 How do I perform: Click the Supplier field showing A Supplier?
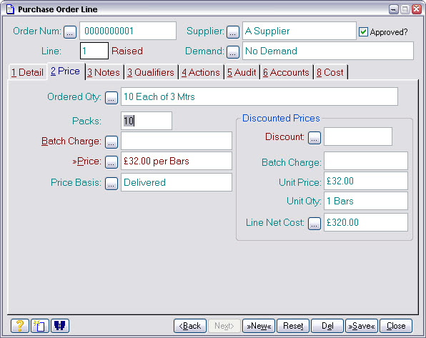[299, 31]
